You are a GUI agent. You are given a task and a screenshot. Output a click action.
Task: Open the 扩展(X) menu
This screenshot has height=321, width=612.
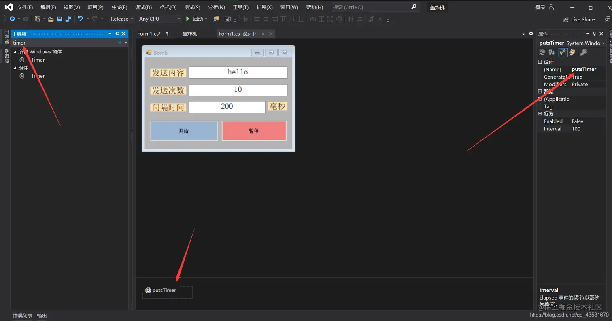coord(265,7)
